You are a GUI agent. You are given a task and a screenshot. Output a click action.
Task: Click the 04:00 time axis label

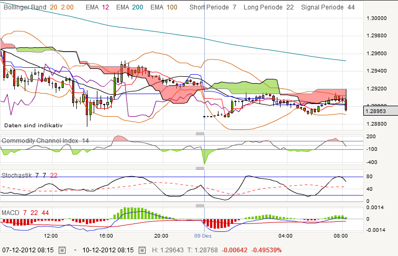(x=285, y=235)
